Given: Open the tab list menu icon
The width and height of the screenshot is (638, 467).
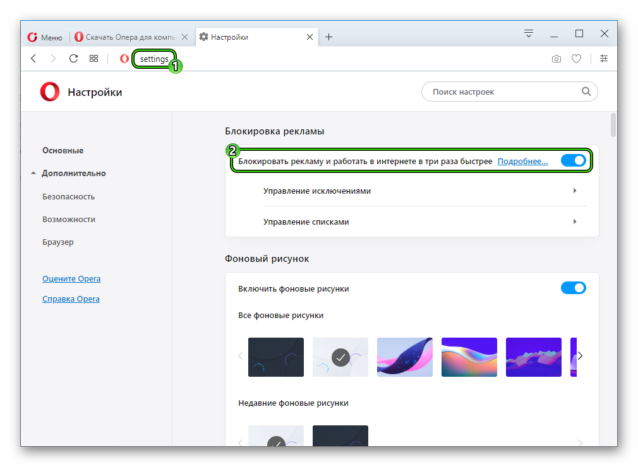Looking at the screenshot, I should 529,33.
